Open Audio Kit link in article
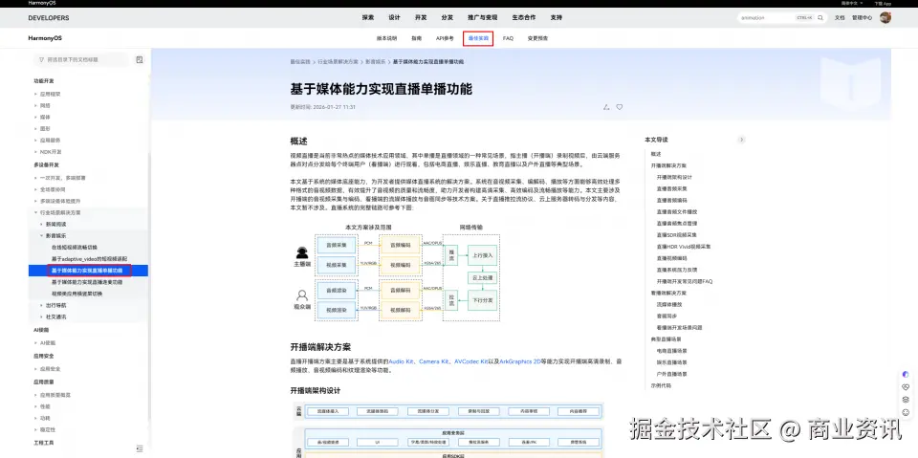The image size is (918, 458). tap(401, 362)
